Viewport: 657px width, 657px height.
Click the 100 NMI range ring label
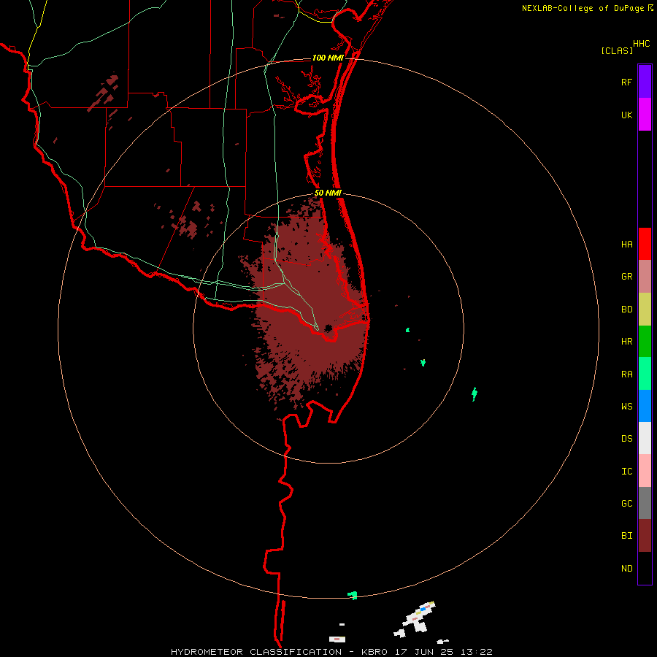pyautogui.click(x=328, y=58)
